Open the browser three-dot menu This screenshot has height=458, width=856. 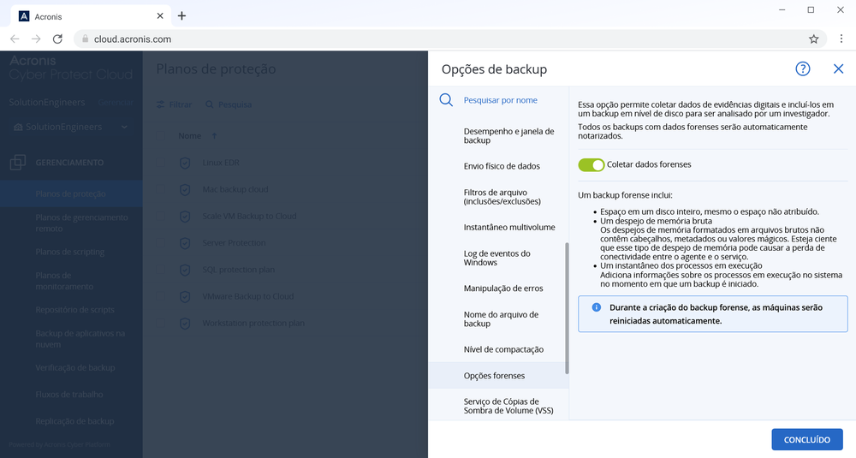(x=841, y=39)
